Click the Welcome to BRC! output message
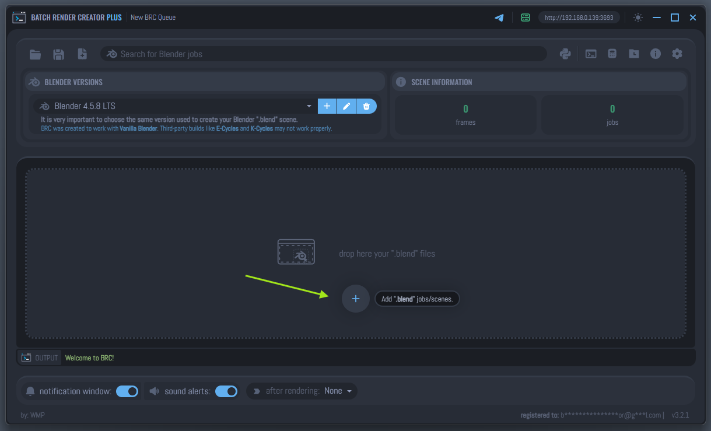 pyautogui.click(x=89, y=358)
